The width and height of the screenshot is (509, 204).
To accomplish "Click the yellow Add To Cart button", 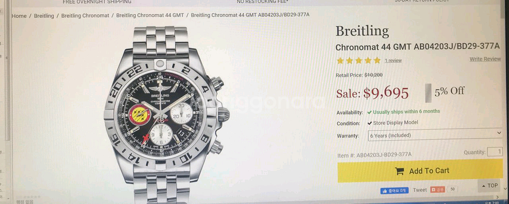I will point(420,171).
